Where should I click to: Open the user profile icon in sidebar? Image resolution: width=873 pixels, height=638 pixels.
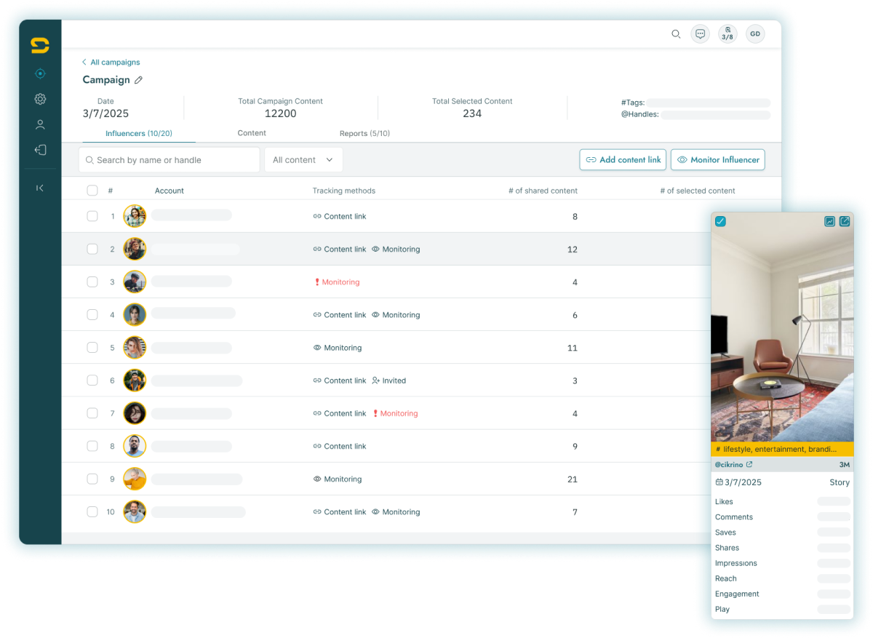pos(40,124)
